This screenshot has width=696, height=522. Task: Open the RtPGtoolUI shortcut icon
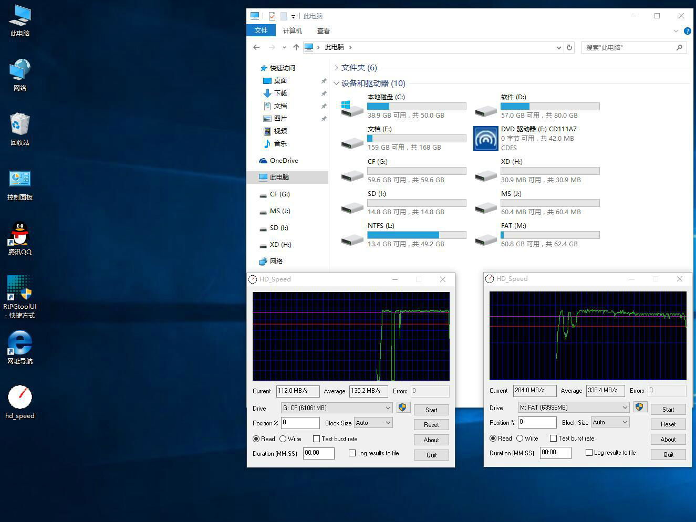point(20,297)
